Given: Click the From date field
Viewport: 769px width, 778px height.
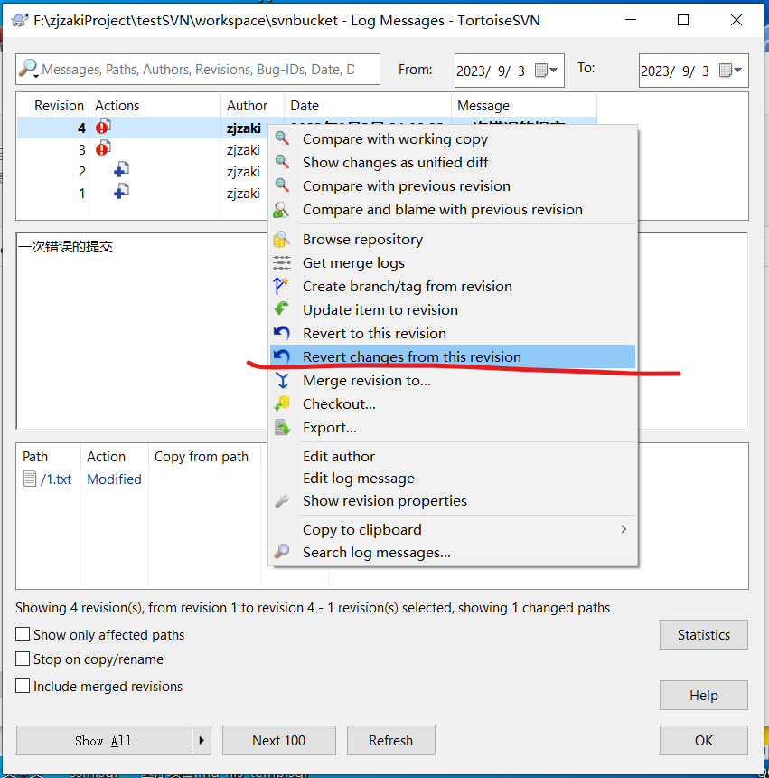Looking at the screenshot, I should 510,71.
